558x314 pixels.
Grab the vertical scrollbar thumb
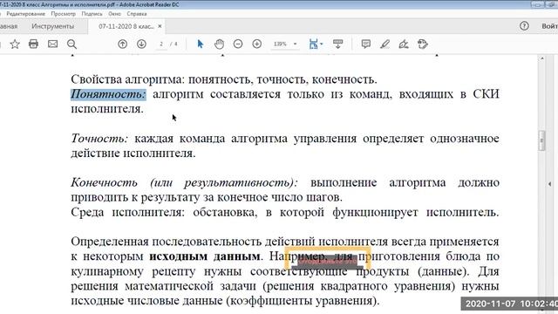542,140
